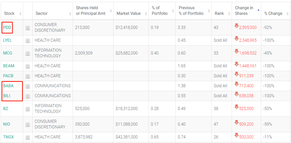Sort by Market Value column
The height and width of the screenshot is (143, 291).
[x=129, y=13]
